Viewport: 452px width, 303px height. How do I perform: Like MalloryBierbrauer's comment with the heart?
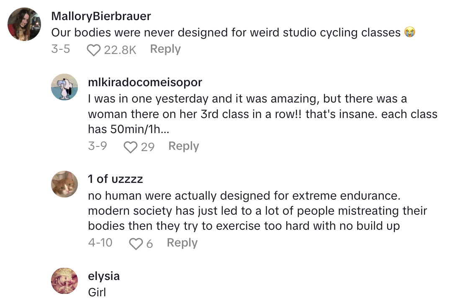click(94, 50)
